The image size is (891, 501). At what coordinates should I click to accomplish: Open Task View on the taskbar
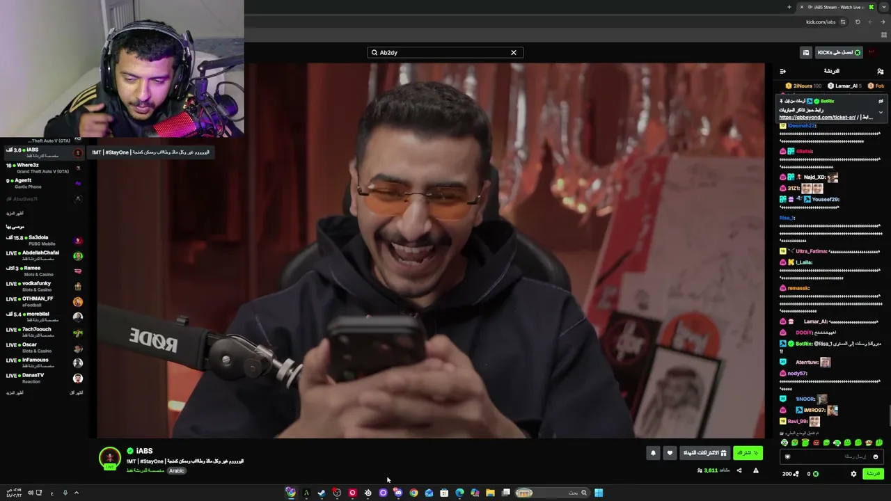tap(506, 493)
